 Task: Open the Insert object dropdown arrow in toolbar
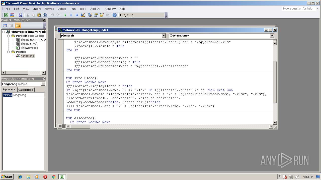click(16, 15)
